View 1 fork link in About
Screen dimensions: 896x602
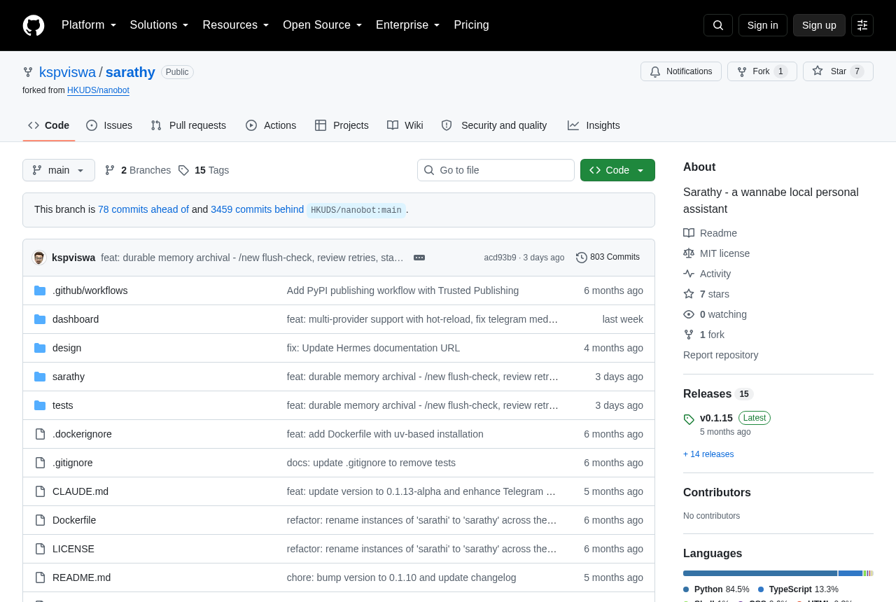703,335
